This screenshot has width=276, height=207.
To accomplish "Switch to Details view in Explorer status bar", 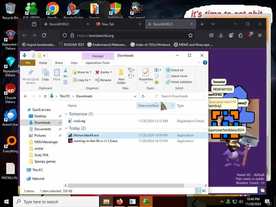I will click(x=198, y=191).
